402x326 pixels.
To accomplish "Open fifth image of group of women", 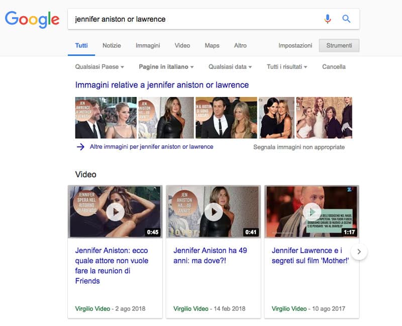I will point(324,118).
